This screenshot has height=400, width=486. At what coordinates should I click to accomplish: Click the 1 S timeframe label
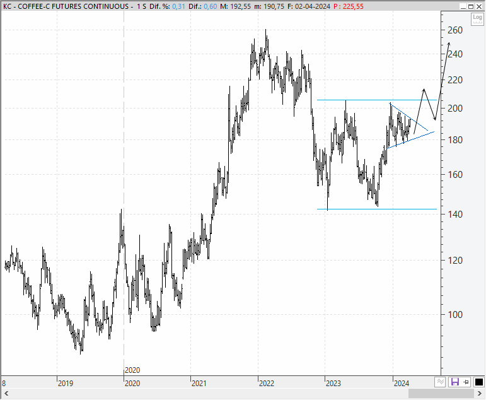(x=141, y=6)
